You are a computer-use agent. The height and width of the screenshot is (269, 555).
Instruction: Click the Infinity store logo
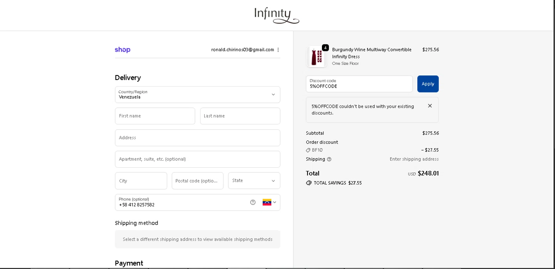277,16
